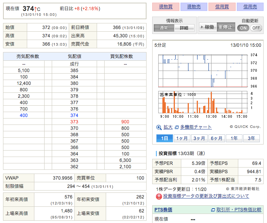This screenshot has width=267, height=223.
Task: Click the 現物売 spot sell button
Action: pyautogui.click(x=194, y=7)
